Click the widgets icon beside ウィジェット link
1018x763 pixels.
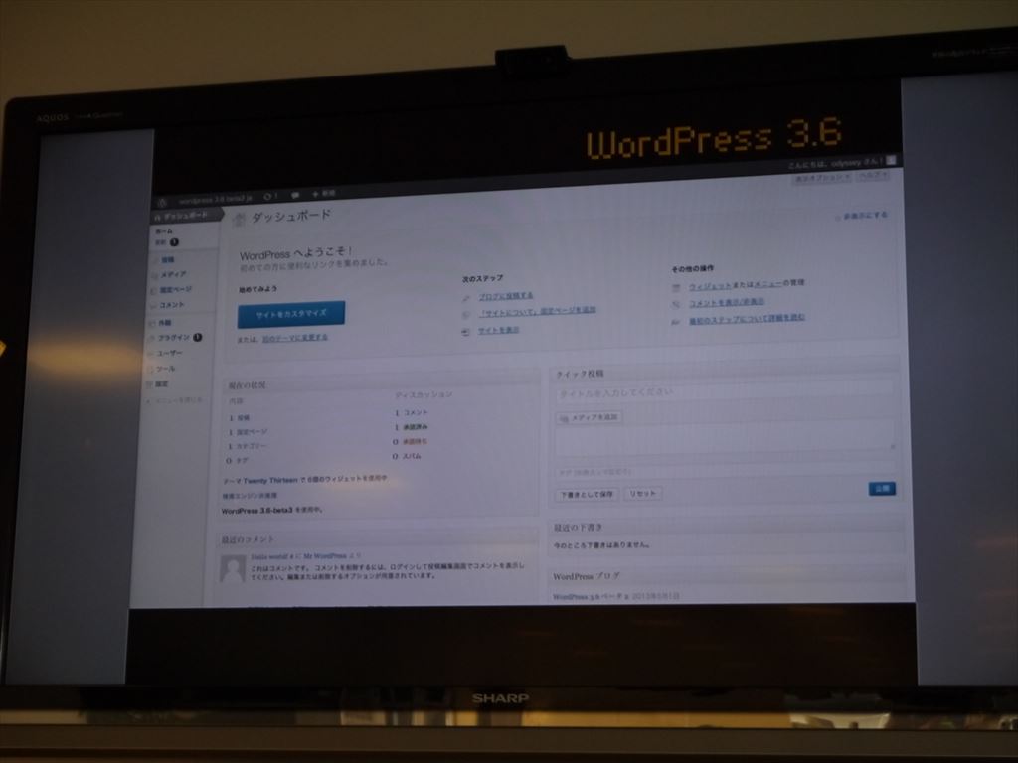click(x=676, y=287)
